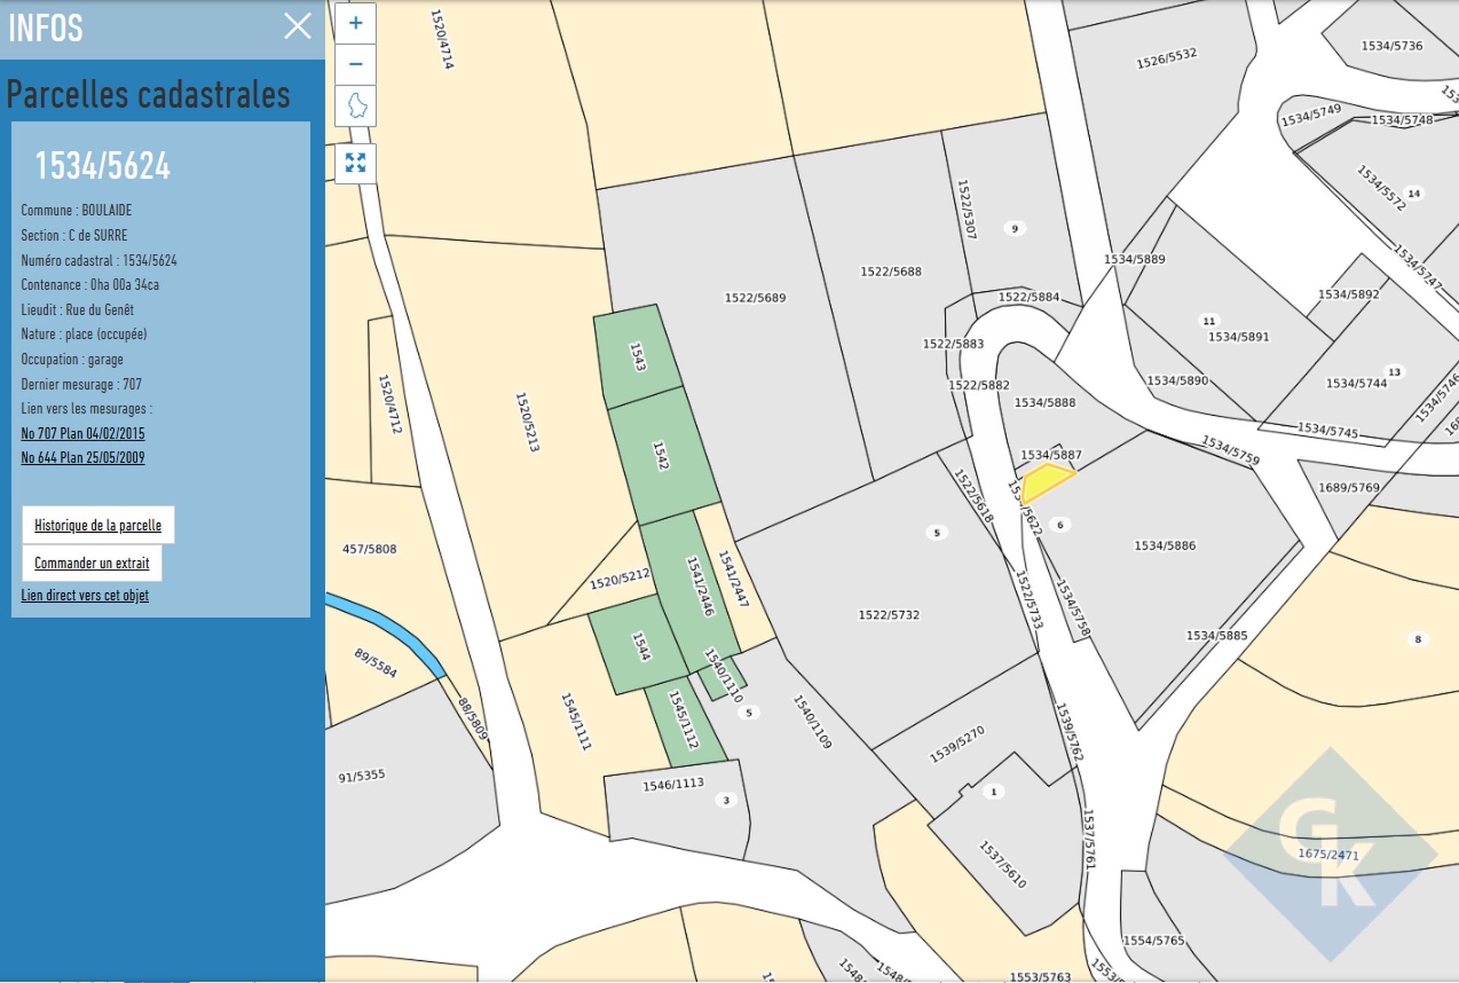Open Lien direct vers cet objet
Viewport: 1459px width, 983px height.
[84, 595]
